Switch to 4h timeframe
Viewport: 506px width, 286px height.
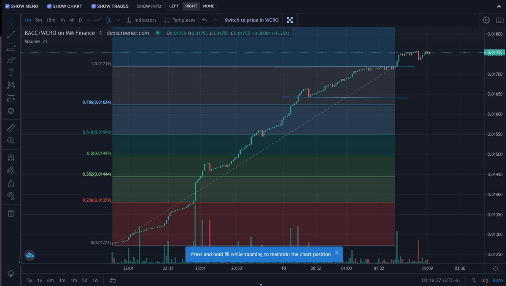click(x=72, y=20)
